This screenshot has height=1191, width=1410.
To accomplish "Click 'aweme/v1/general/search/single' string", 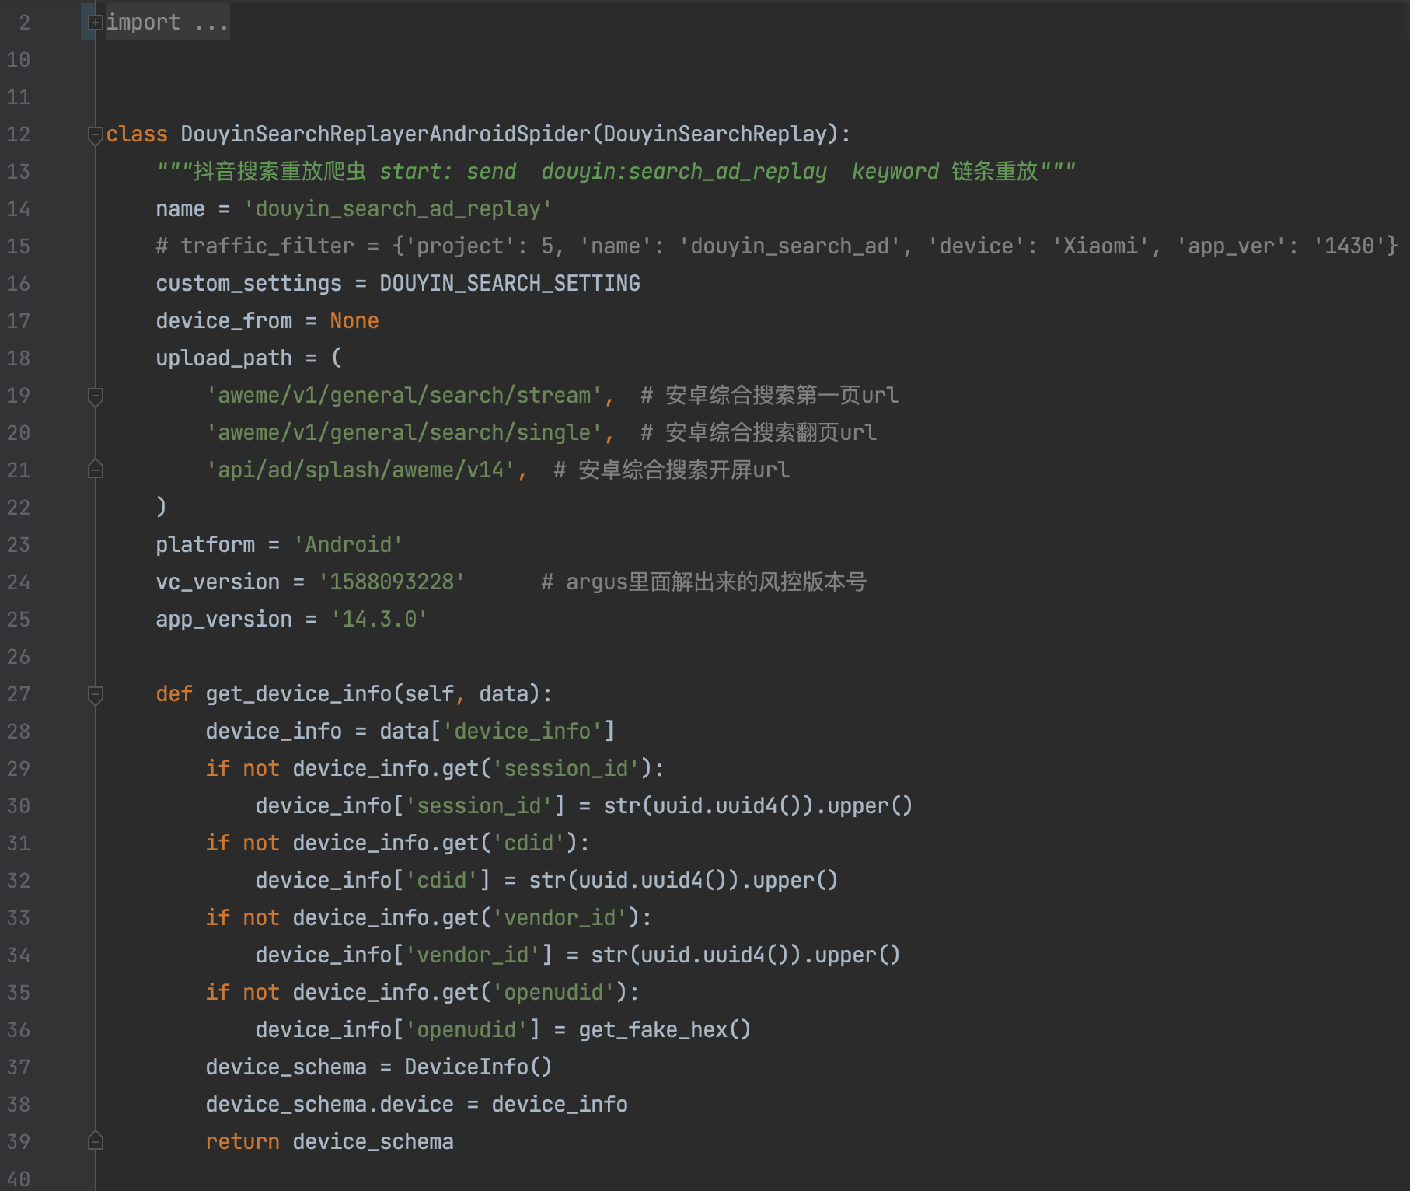I will (404, 433).
